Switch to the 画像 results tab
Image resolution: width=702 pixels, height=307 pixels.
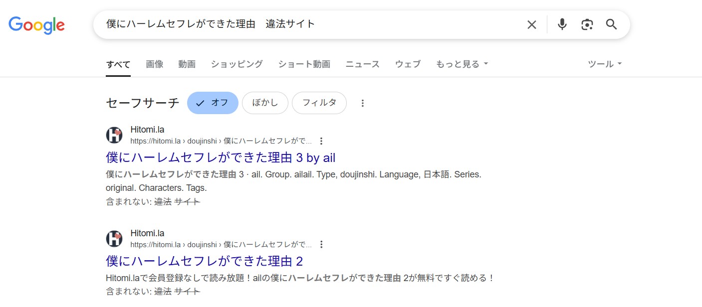pyautogui.click(x=154, y=64)
